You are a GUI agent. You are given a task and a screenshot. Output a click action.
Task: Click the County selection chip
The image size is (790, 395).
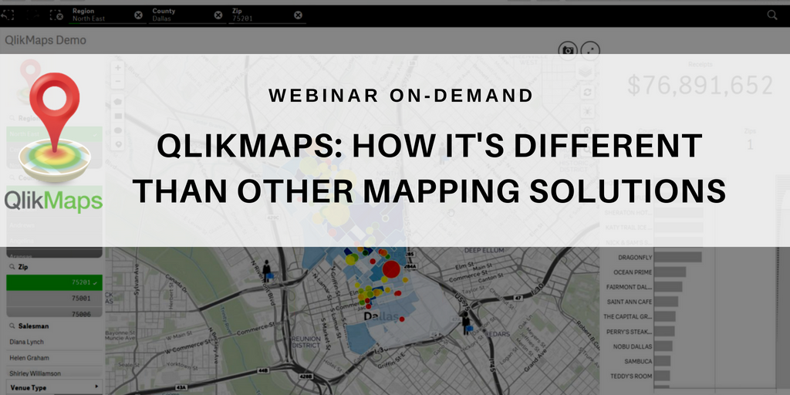(187, 15)
